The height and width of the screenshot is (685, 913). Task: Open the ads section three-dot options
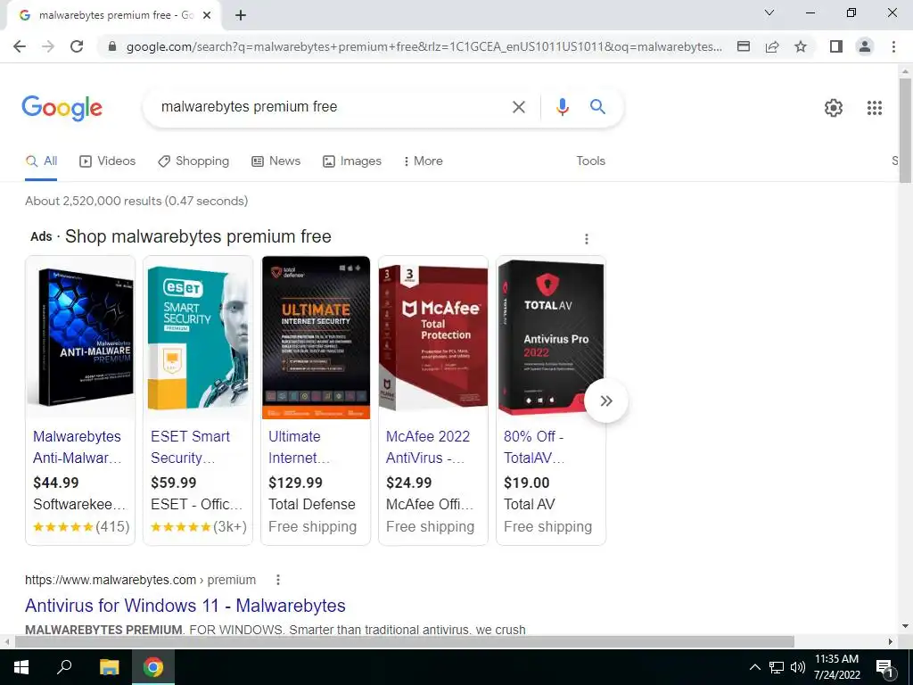click(587, 239)
